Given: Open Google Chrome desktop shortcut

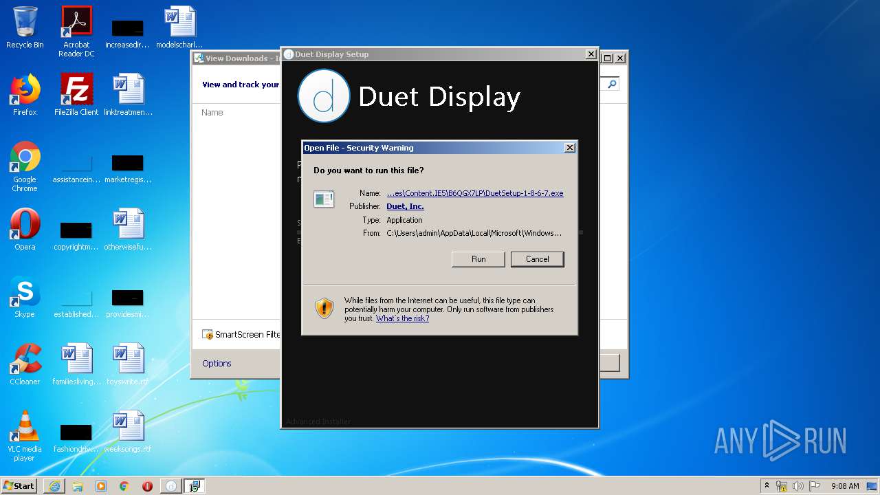Looking at the screenshot, I should pyautogui.click(x=25, y=166).
